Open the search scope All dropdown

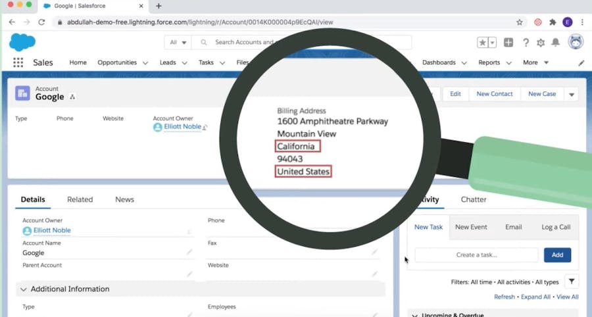[178, 42]
